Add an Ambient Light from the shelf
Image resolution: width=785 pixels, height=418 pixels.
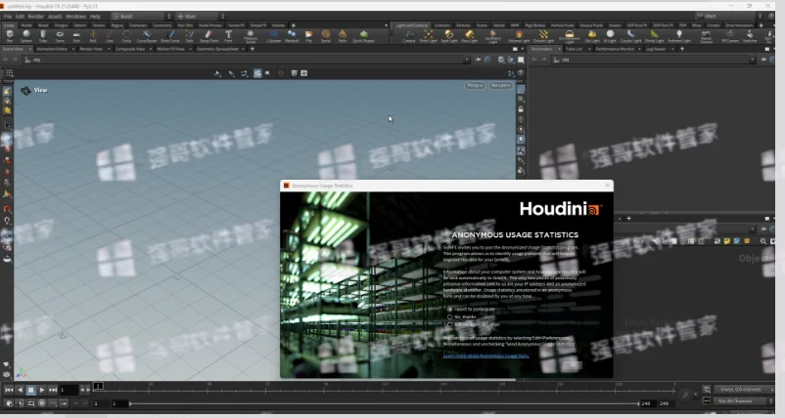point(679,35)
